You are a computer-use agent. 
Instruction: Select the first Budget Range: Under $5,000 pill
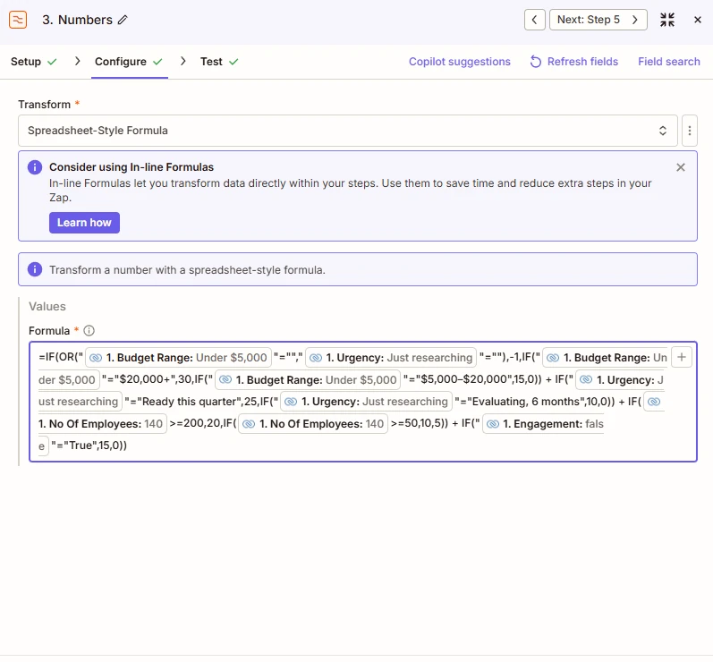178,357
